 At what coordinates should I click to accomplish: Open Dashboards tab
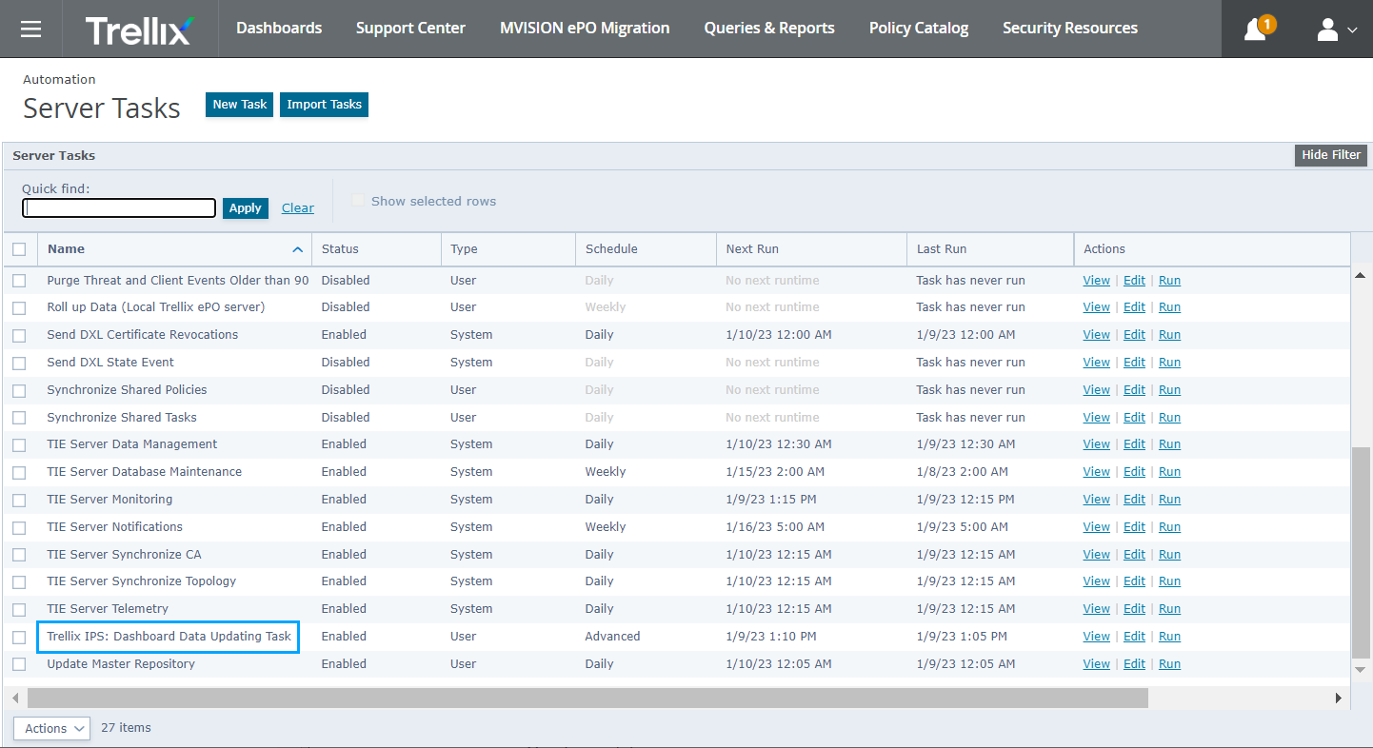pyautogui.click(x=279, y=29)
